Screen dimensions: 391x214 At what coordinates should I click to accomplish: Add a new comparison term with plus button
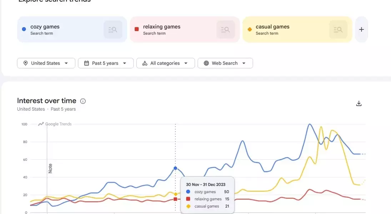361,29
